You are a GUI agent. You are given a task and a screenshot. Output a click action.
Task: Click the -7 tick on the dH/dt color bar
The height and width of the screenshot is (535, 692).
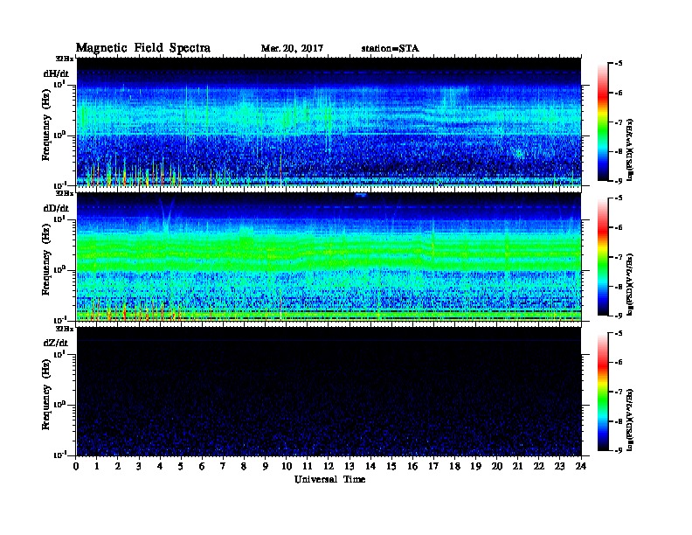coord(619,122)
